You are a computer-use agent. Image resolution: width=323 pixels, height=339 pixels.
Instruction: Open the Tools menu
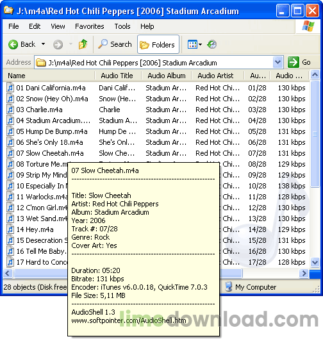tap(122, 26)
